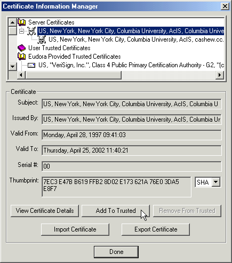Click skull icon of selected Columbia University certificate

31,31
